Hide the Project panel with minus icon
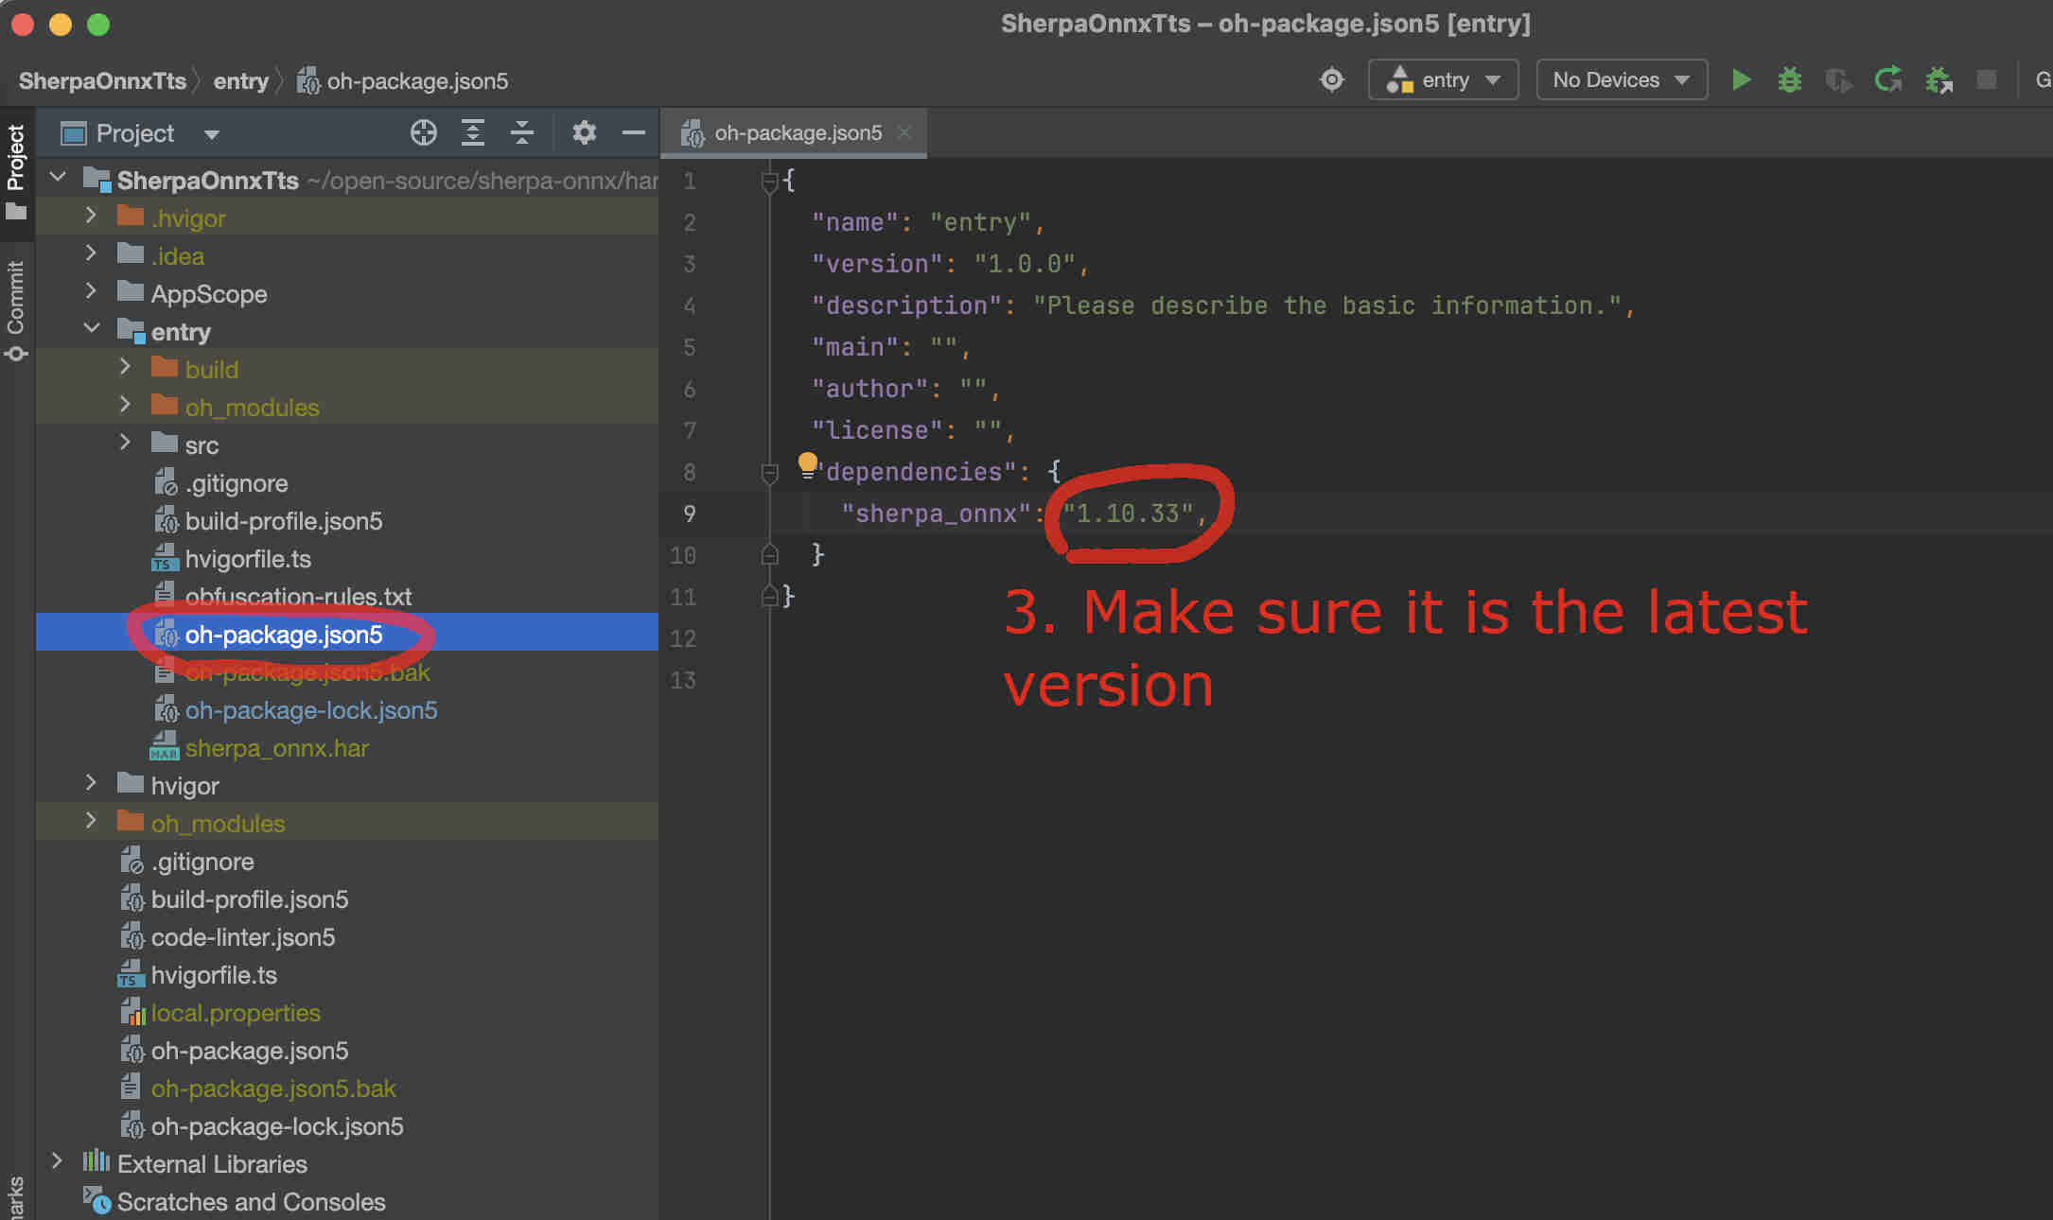The image size is (2053, 1220). click(633, 133)
